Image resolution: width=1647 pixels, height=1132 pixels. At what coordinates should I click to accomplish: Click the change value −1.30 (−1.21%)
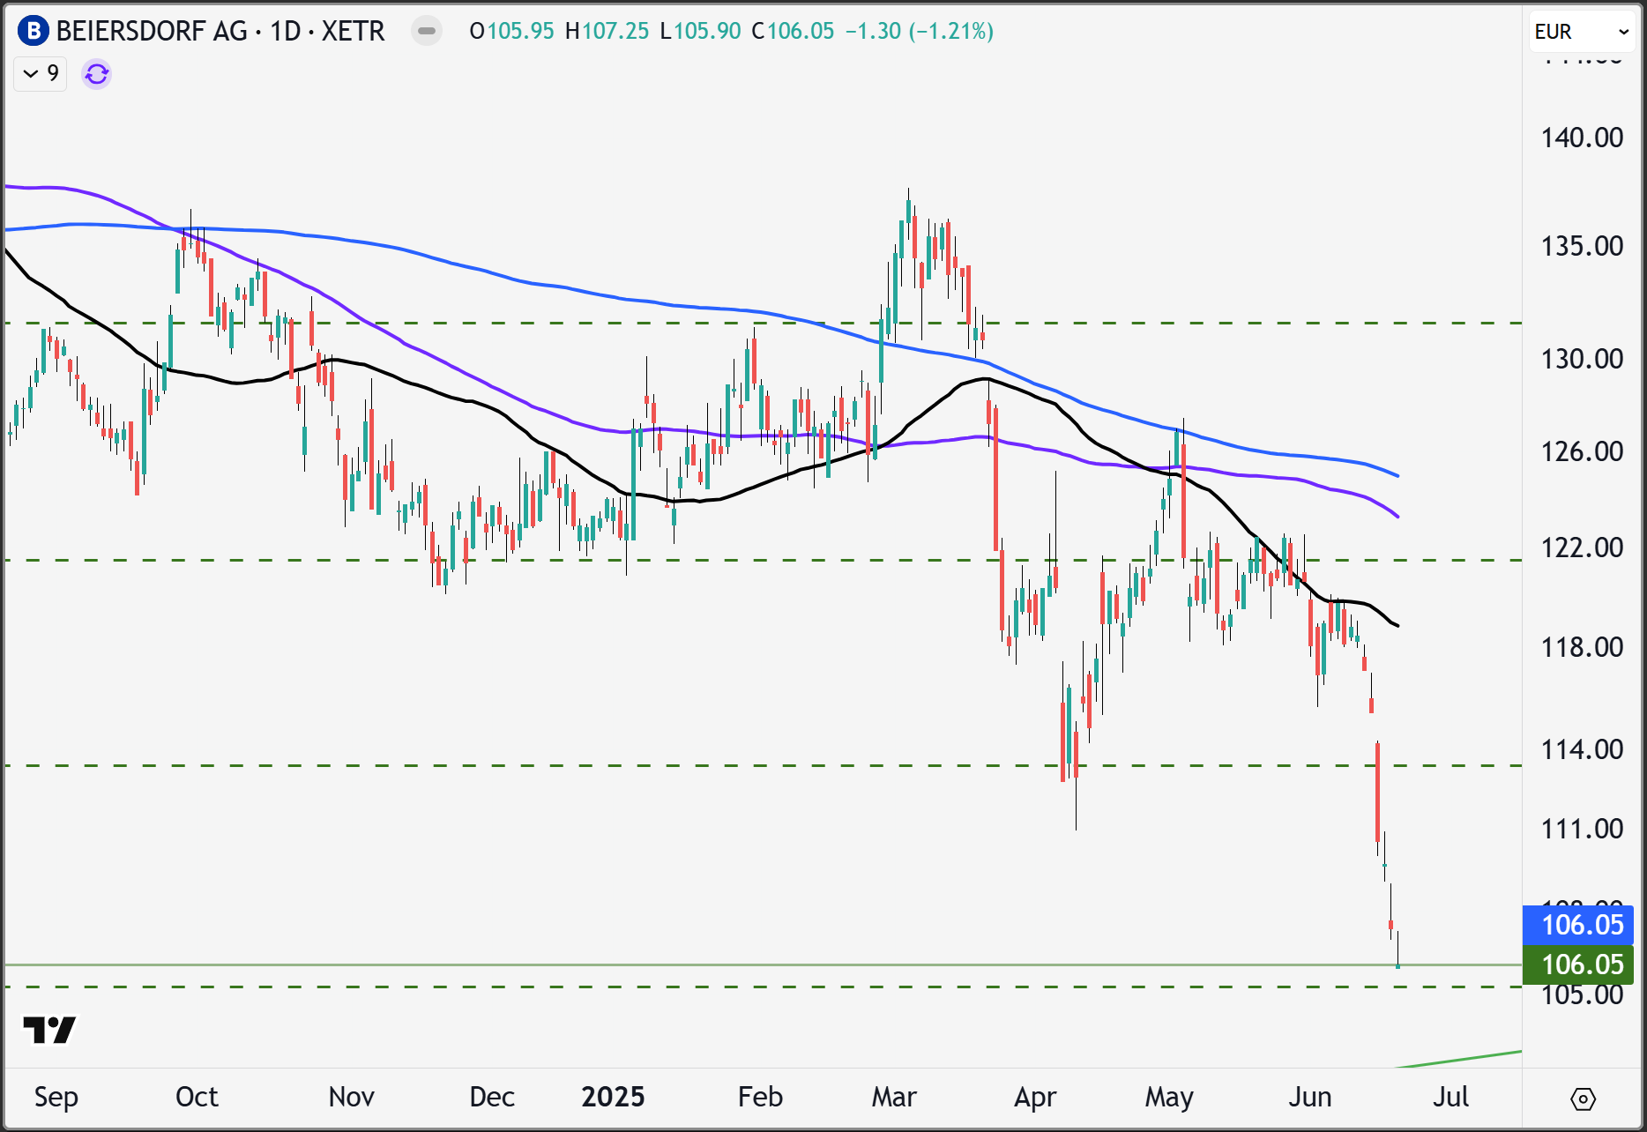coord(920,32)
